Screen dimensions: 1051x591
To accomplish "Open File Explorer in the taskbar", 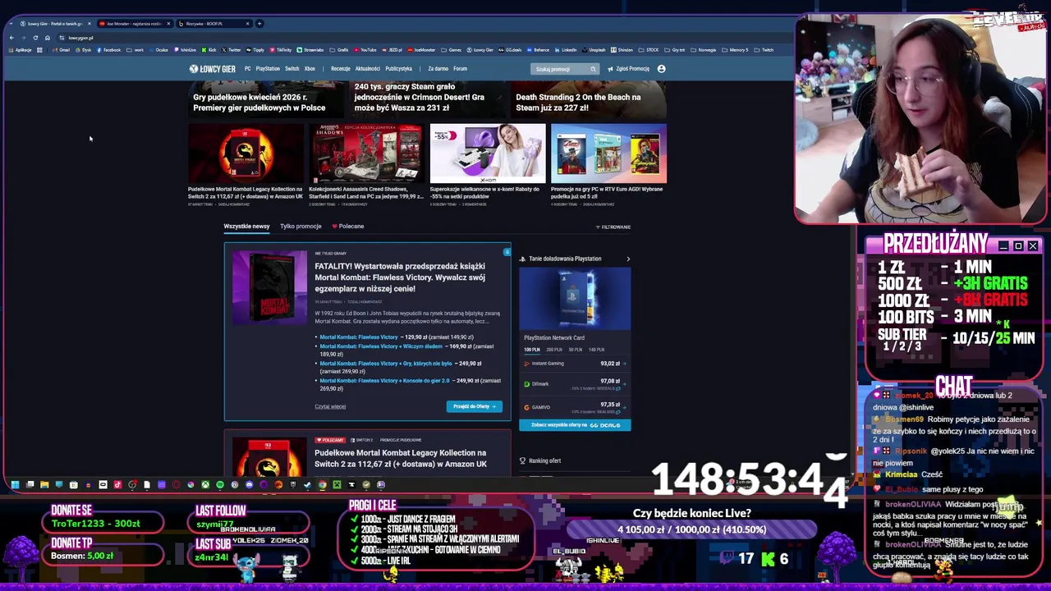I will [44, 484].
